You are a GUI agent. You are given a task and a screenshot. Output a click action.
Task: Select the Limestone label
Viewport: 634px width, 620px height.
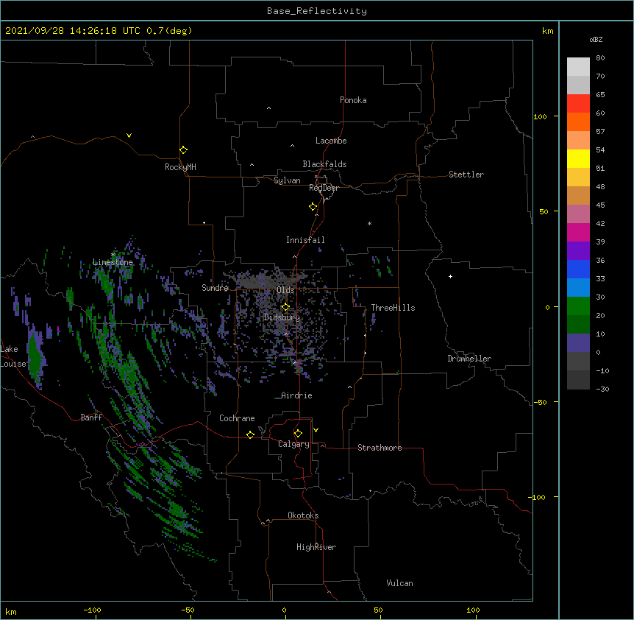[113, 262]
